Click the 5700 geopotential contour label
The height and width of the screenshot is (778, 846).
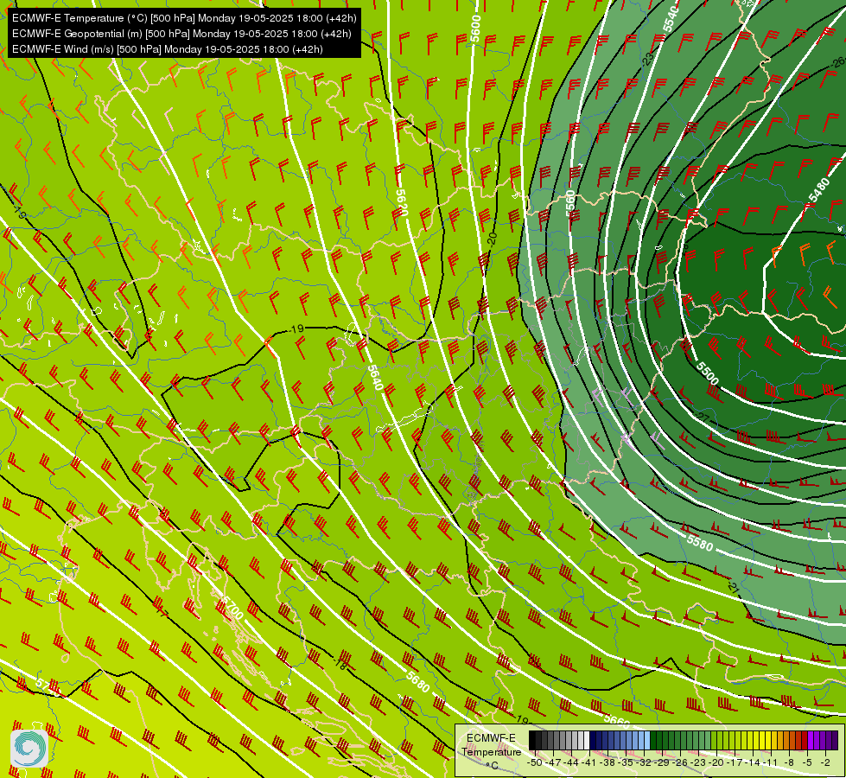tap(232, 608)
